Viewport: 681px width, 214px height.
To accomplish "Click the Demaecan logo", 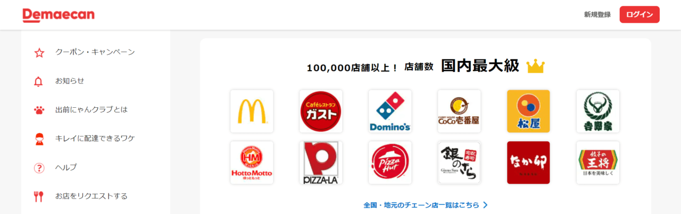I will (x=59, y=15).
